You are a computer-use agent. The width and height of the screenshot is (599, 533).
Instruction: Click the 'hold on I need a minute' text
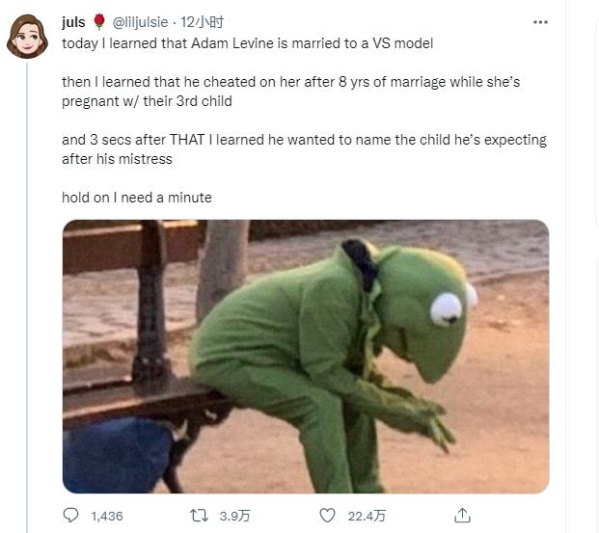point(137,198)
